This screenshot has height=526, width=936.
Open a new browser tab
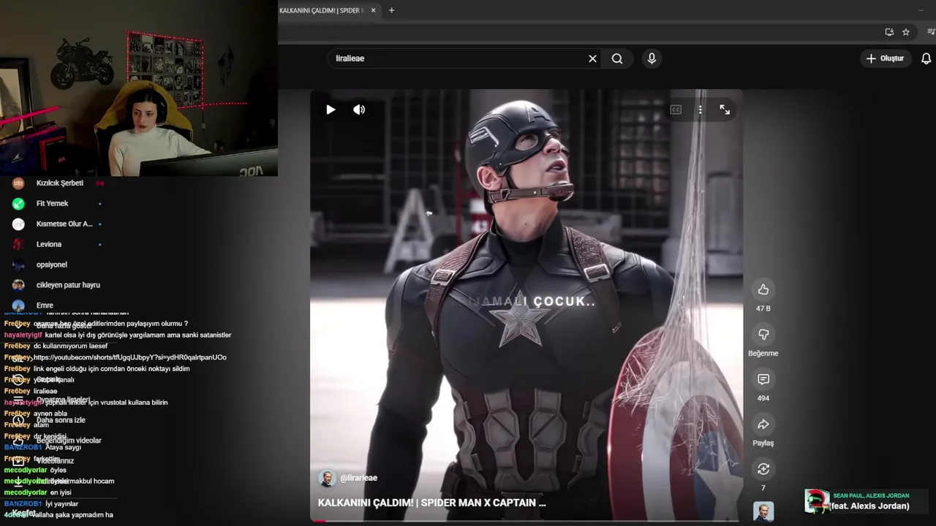coord(391,10)
